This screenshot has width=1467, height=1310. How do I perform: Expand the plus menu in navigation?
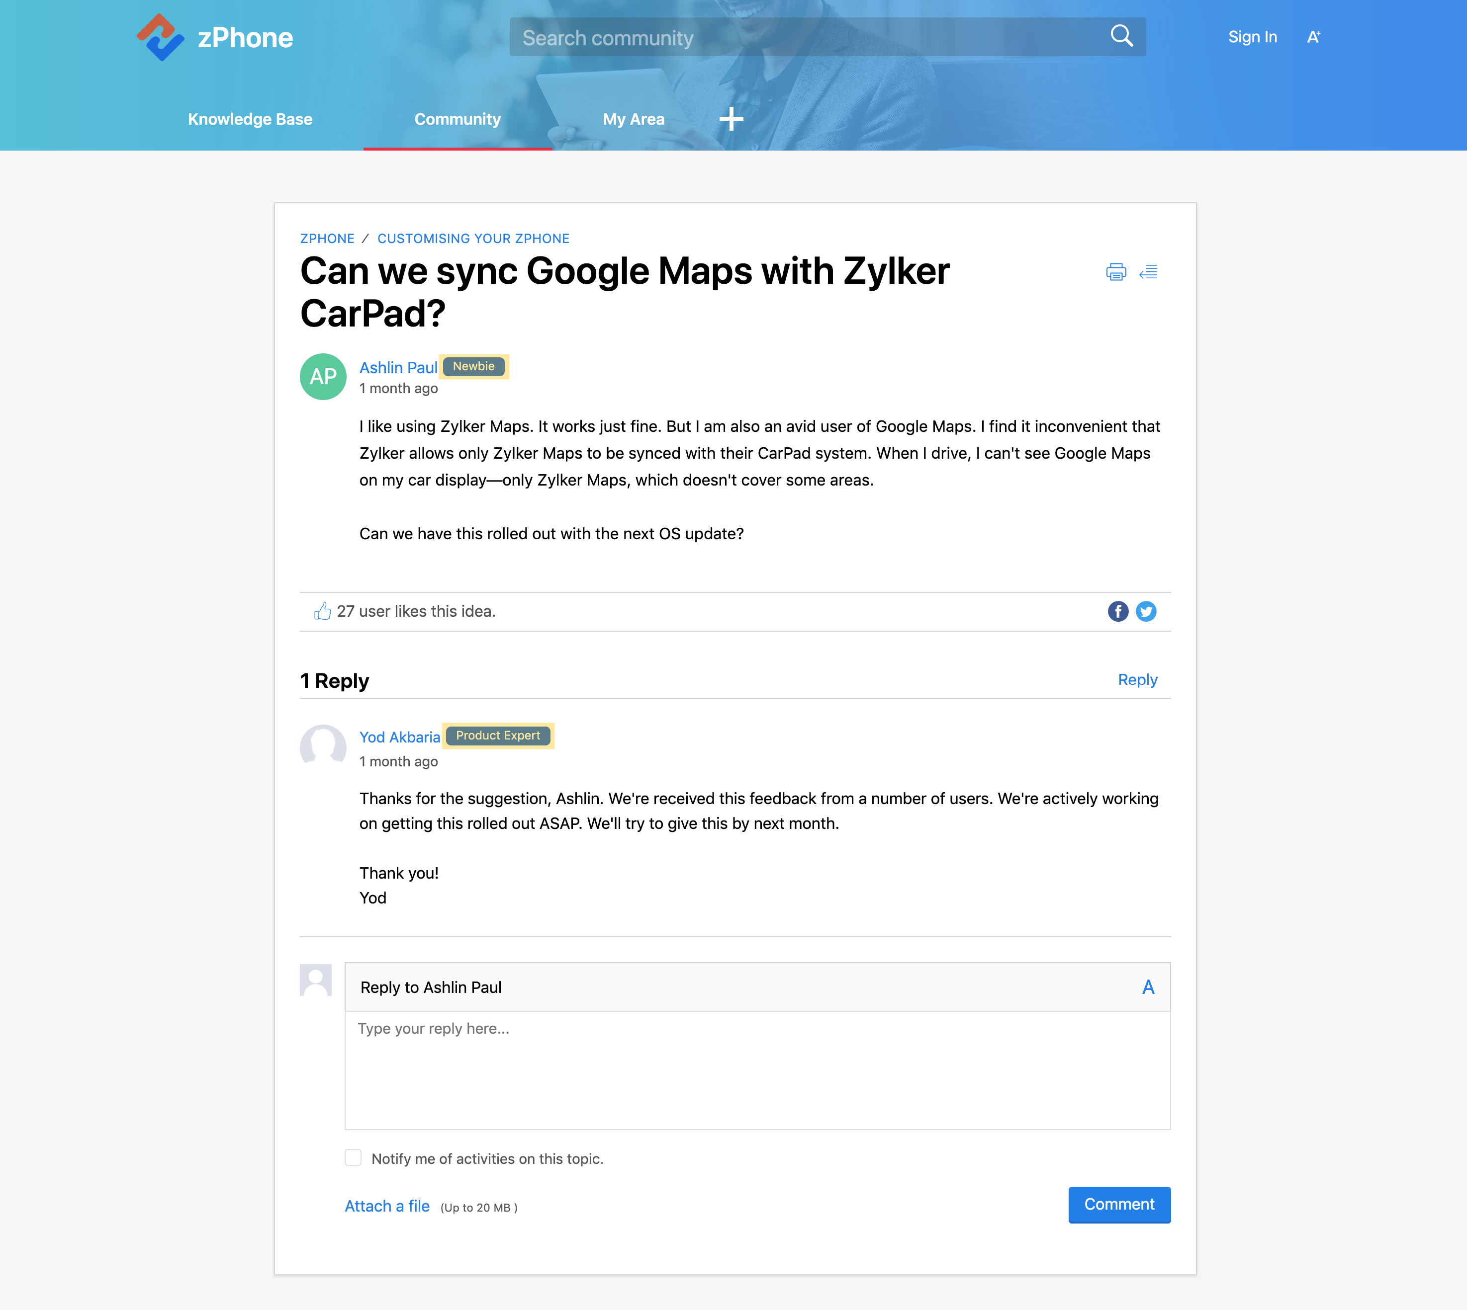731,119
